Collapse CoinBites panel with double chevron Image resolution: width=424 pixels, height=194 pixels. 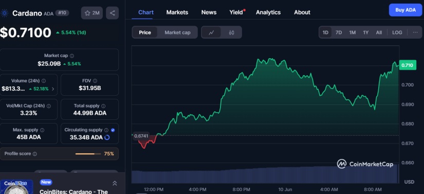point(115,183)
